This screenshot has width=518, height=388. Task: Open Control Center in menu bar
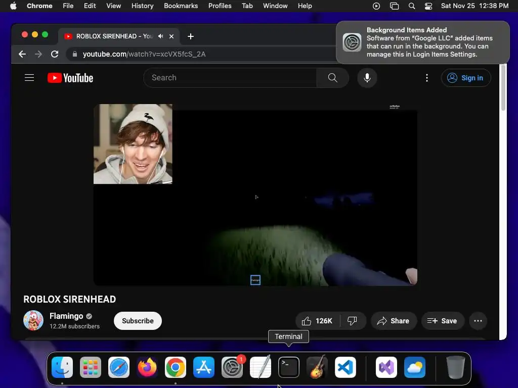(428, 6)
